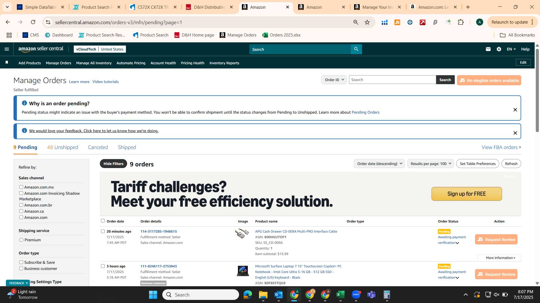
Task: Click the Hide Filters button
Action: [113, 164]
